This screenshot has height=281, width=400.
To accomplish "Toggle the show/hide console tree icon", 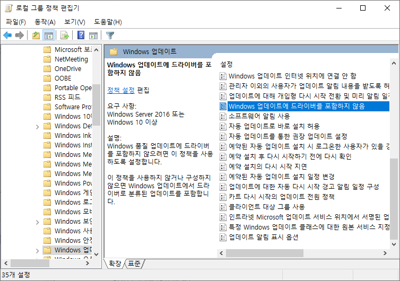I will coord(48,35).
